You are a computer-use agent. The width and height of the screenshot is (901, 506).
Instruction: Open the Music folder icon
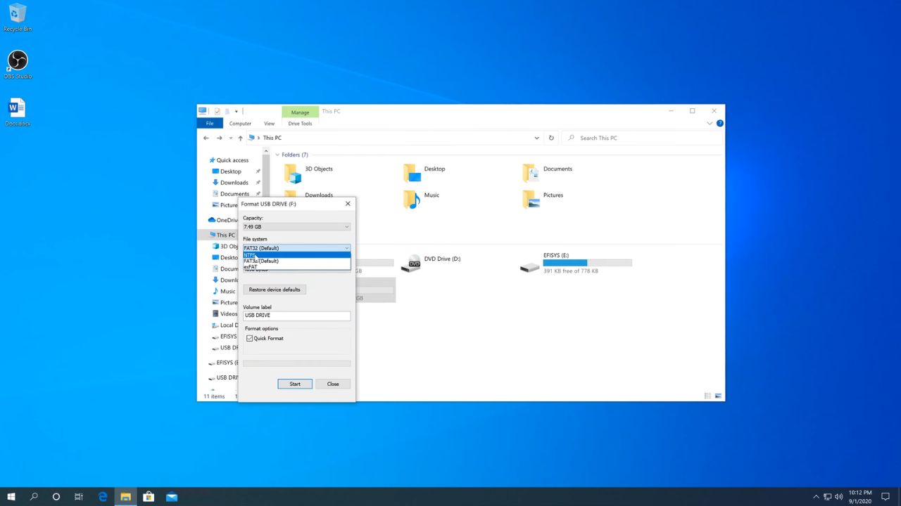[412, 199]
